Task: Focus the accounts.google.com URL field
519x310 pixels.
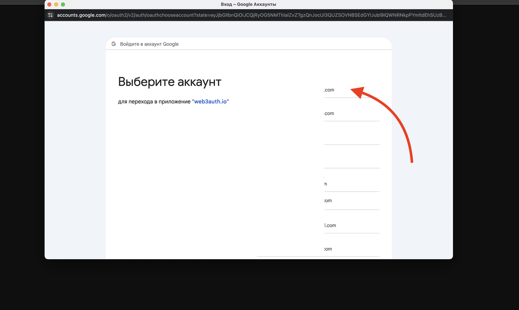Action: click(251, 15)
